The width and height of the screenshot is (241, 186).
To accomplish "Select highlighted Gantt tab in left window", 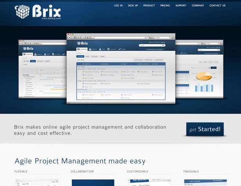I will point(33,61).
